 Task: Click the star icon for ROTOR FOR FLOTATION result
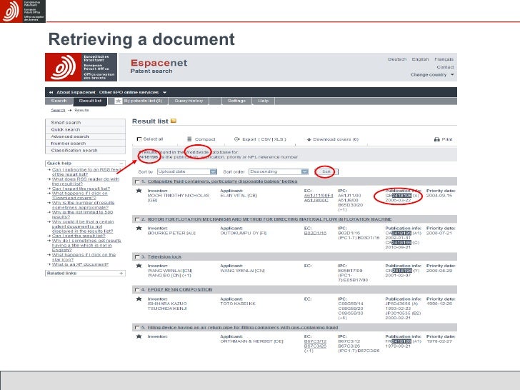pos(139,228)
